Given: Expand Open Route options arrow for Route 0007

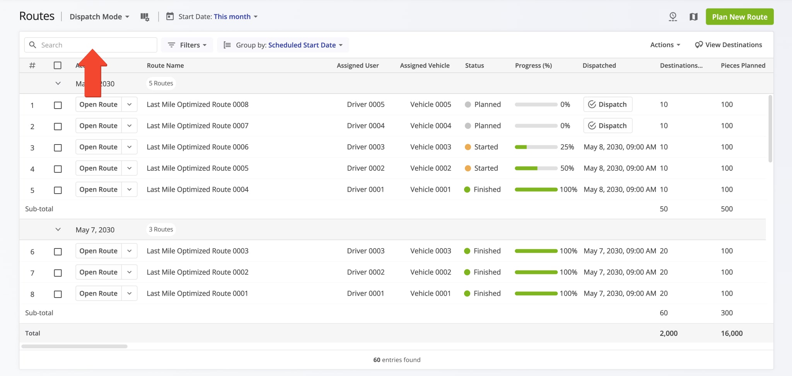Looking at the screenshot, I should pos(130,126).
